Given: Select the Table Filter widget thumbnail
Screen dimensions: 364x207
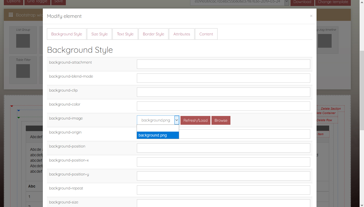Looking at the screenshot, I should pyautogui.click(x=23, y=71).
